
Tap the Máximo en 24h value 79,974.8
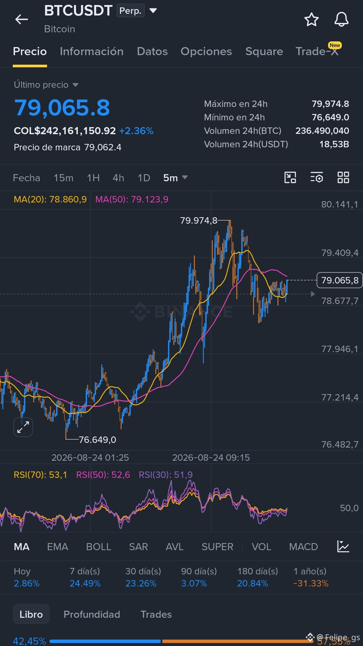click(x=330, y=104)
